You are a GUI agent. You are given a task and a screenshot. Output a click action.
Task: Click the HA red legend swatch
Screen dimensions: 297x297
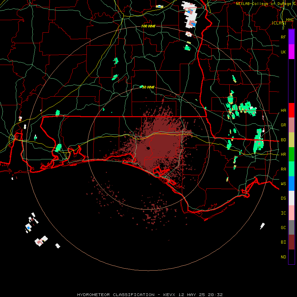click(x=291, y=110)
